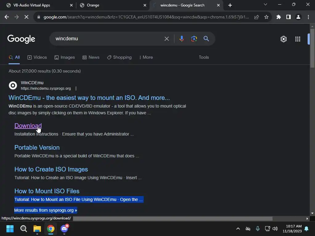Screen dimensions: 315x236
Task: Click the volume icon in system tray
Action: tap(275, 229)
